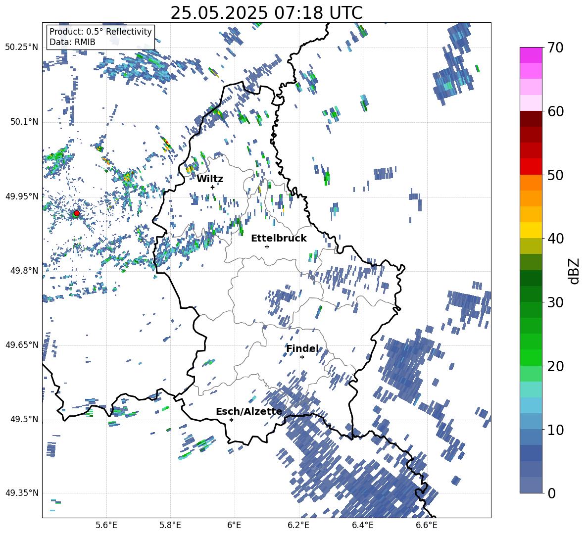
Task: Click the 5.8°E longitude label
Action: coord(170,525)
